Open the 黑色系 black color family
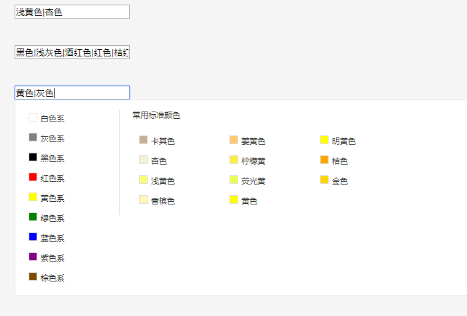The height and width of the screenshot is (316, 467). coord(47,158)
